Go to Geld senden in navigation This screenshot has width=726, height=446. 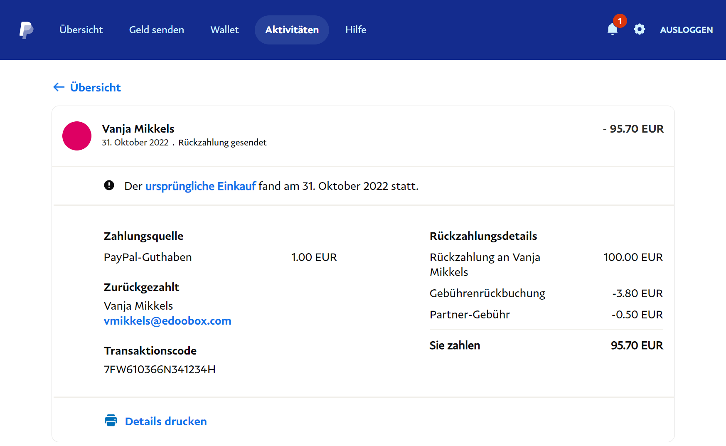tap(156, 30)
